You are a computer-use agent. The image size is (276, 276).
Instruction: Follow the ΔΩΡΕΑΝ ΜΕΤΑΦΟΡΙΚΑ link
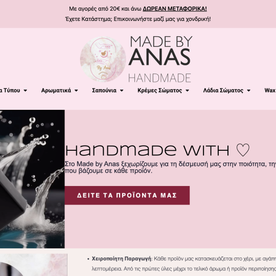175,9
